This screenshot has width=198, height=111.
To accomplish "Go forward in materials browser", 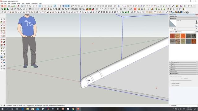I will point(173,32).
